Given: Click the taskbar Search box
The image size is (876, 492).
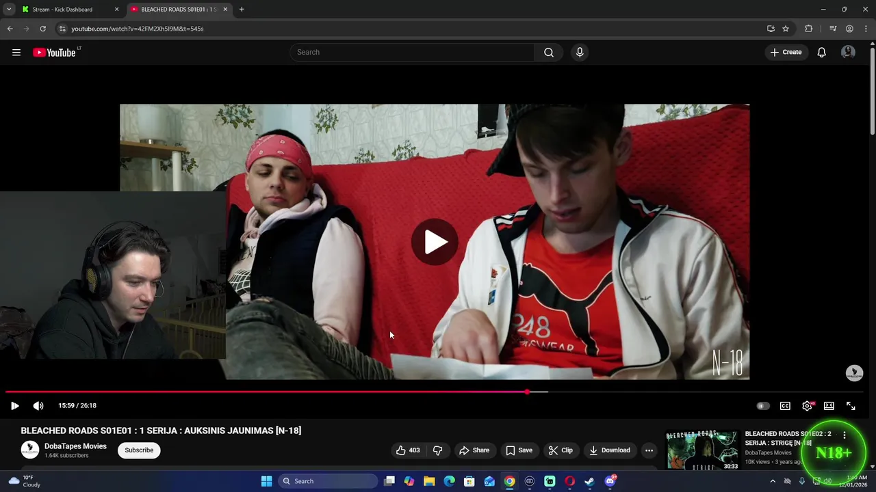Looking at the screenshot, I should coord(328,481).
